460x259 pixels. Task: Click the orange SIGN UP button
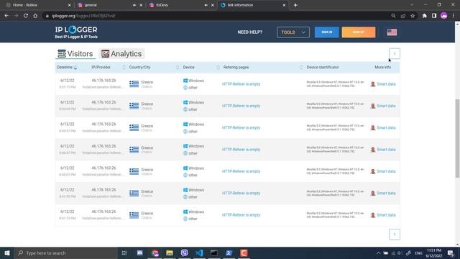[x=359, y=32]
